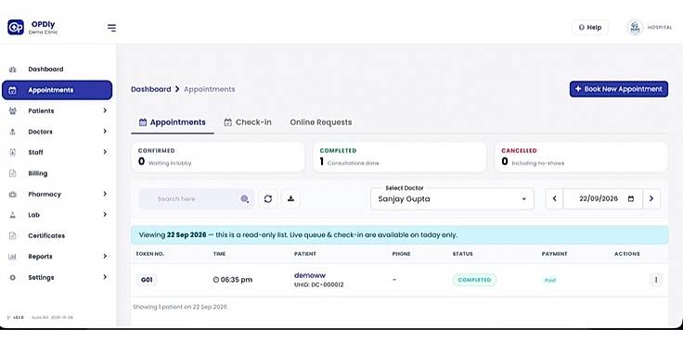Click the Settings gear sidebar icon

13,277
